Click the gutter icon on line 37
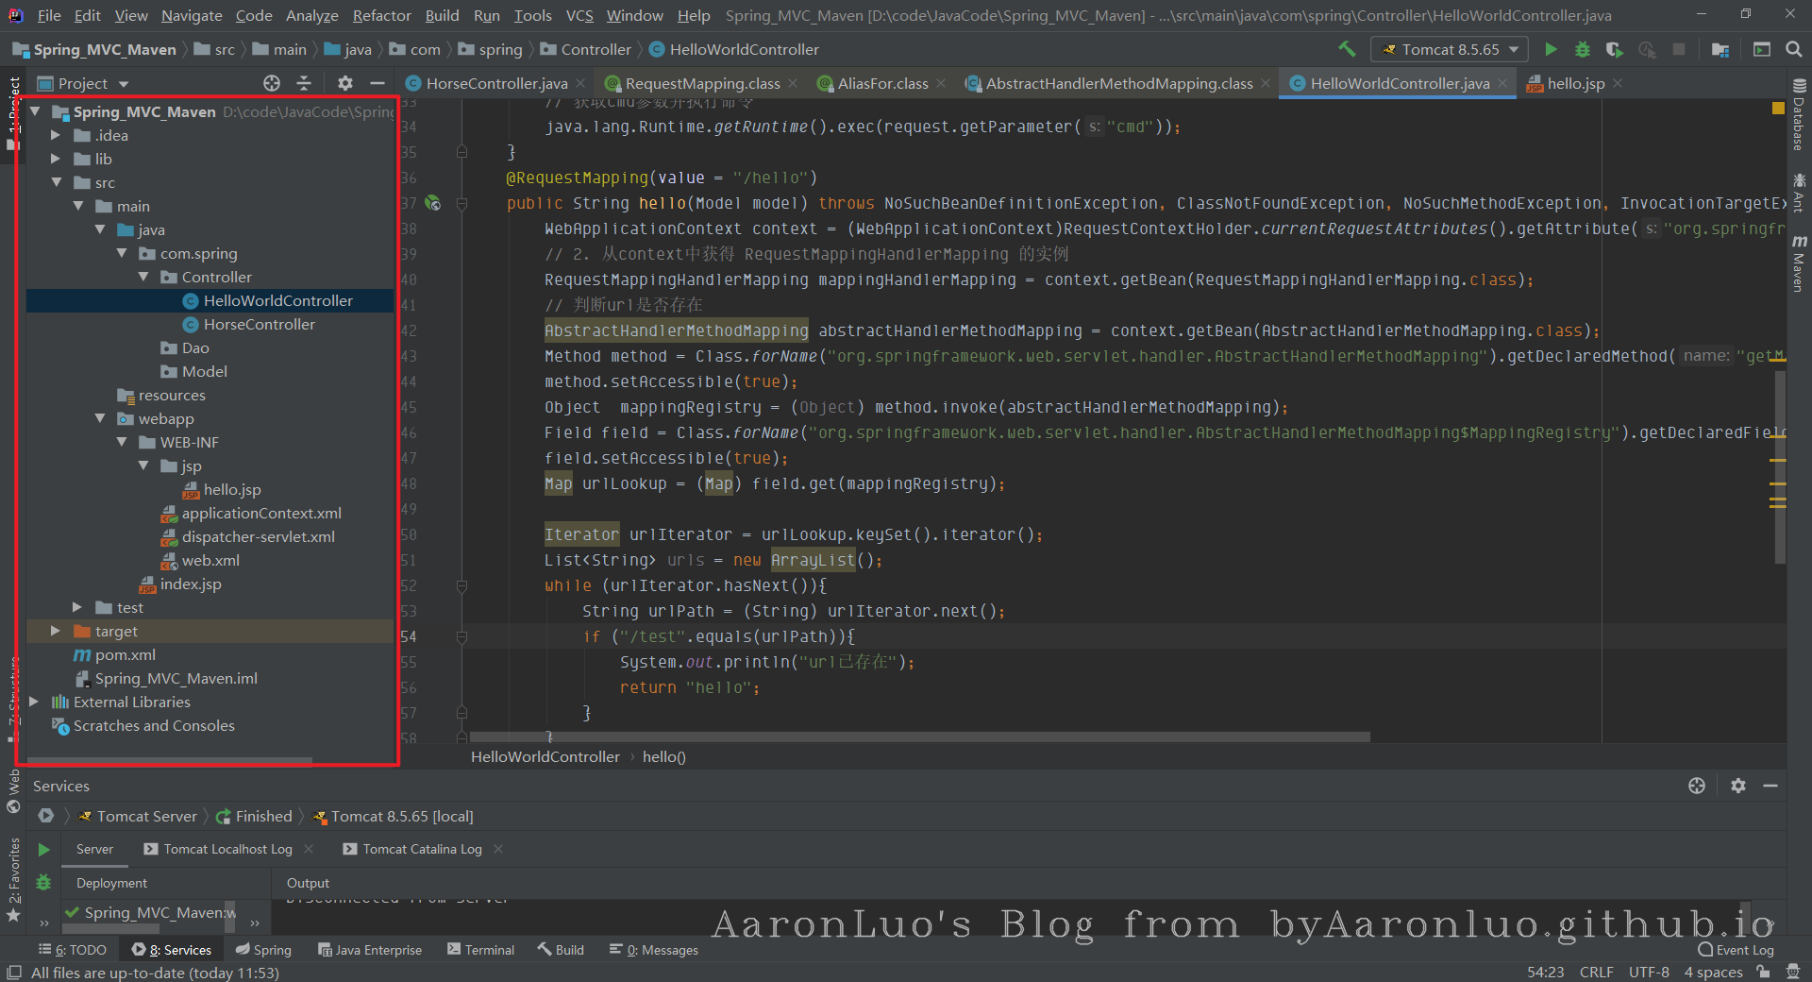 point(433,203)
